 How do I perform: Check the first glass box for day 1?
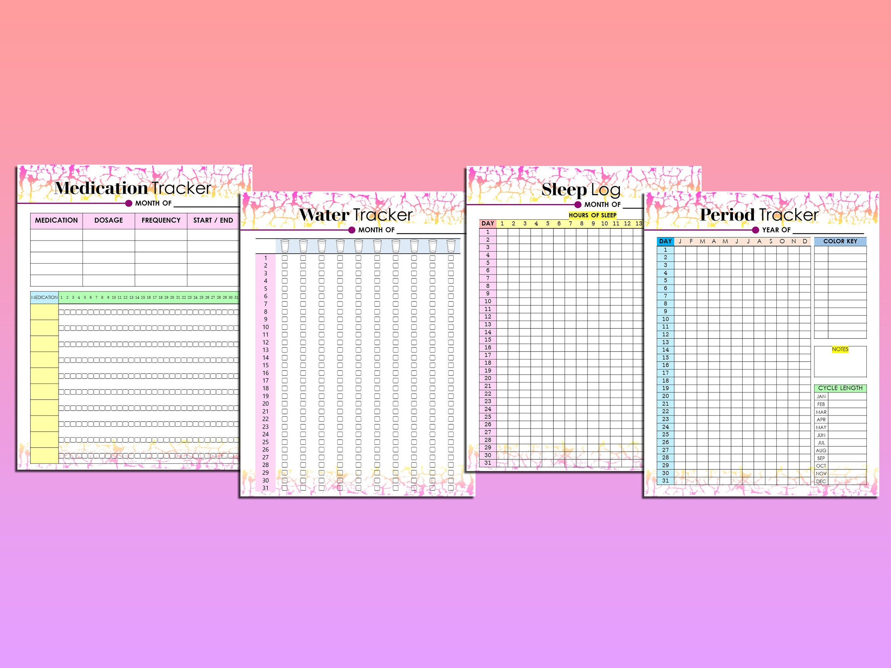(285, 258)
